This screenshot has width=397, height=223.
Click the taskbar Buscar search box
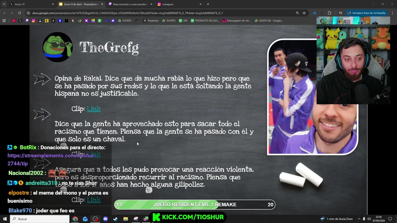pos(40,219)
